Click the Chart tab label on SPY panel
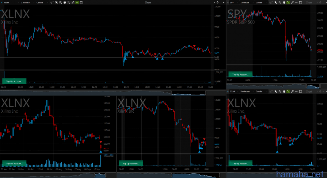The height and width of the screenshot is (178, 327). [x=309, y=2]
